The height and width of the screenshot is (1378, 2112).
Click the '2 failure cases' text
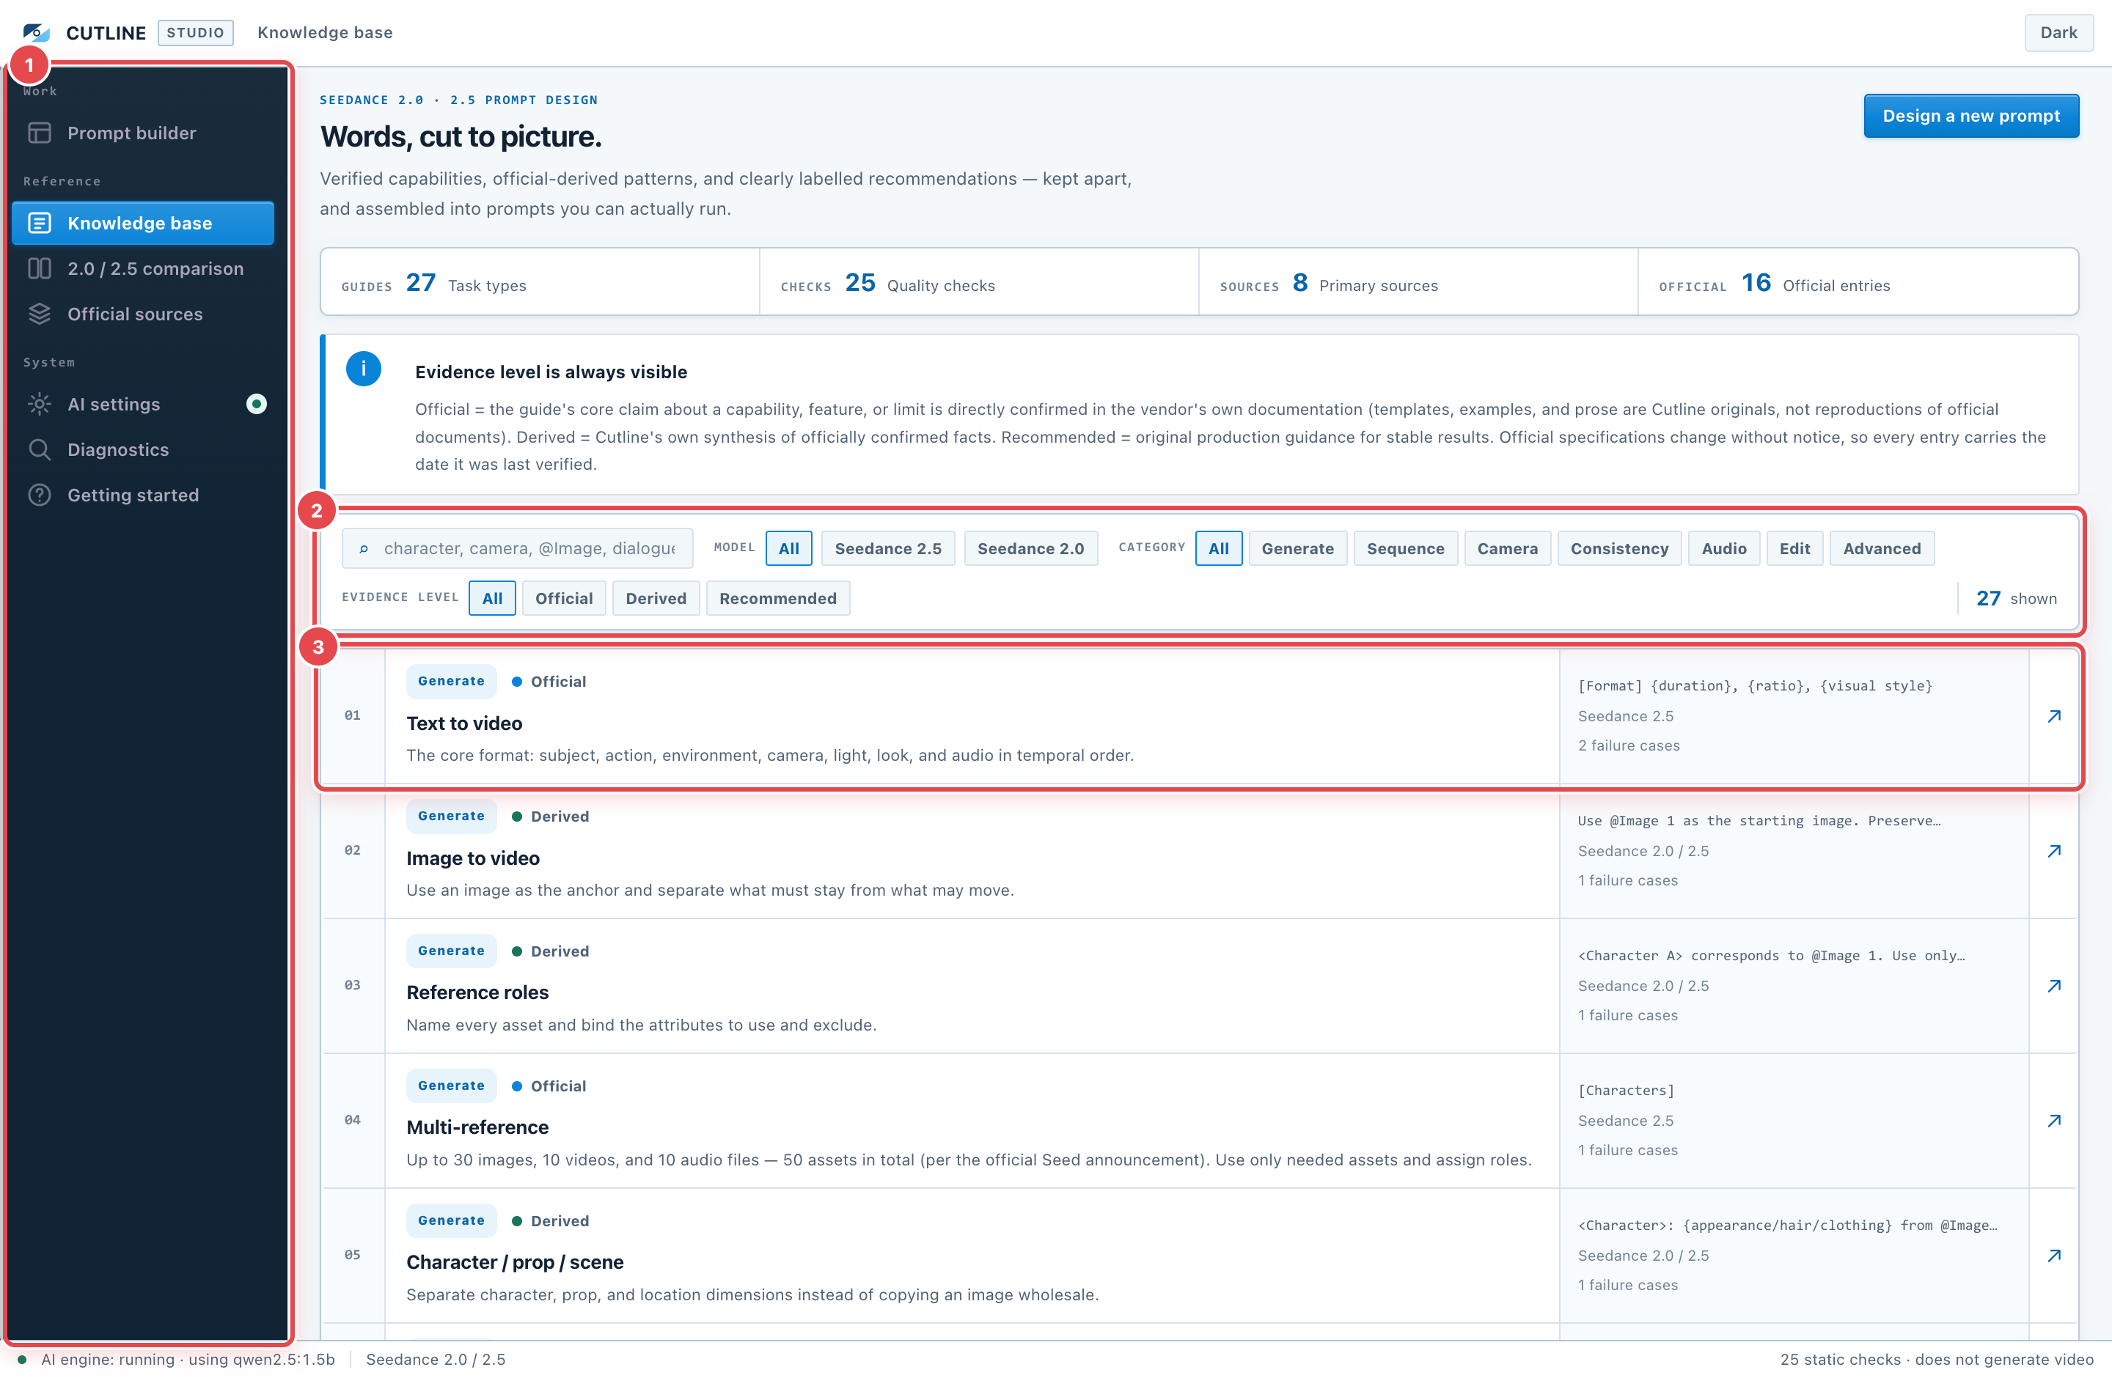tap(1629, 745)
